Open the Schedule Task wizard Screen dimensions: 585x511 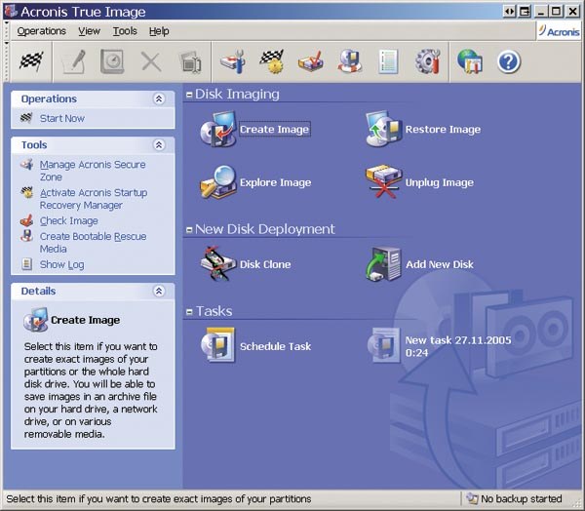(x=217, y=346)
